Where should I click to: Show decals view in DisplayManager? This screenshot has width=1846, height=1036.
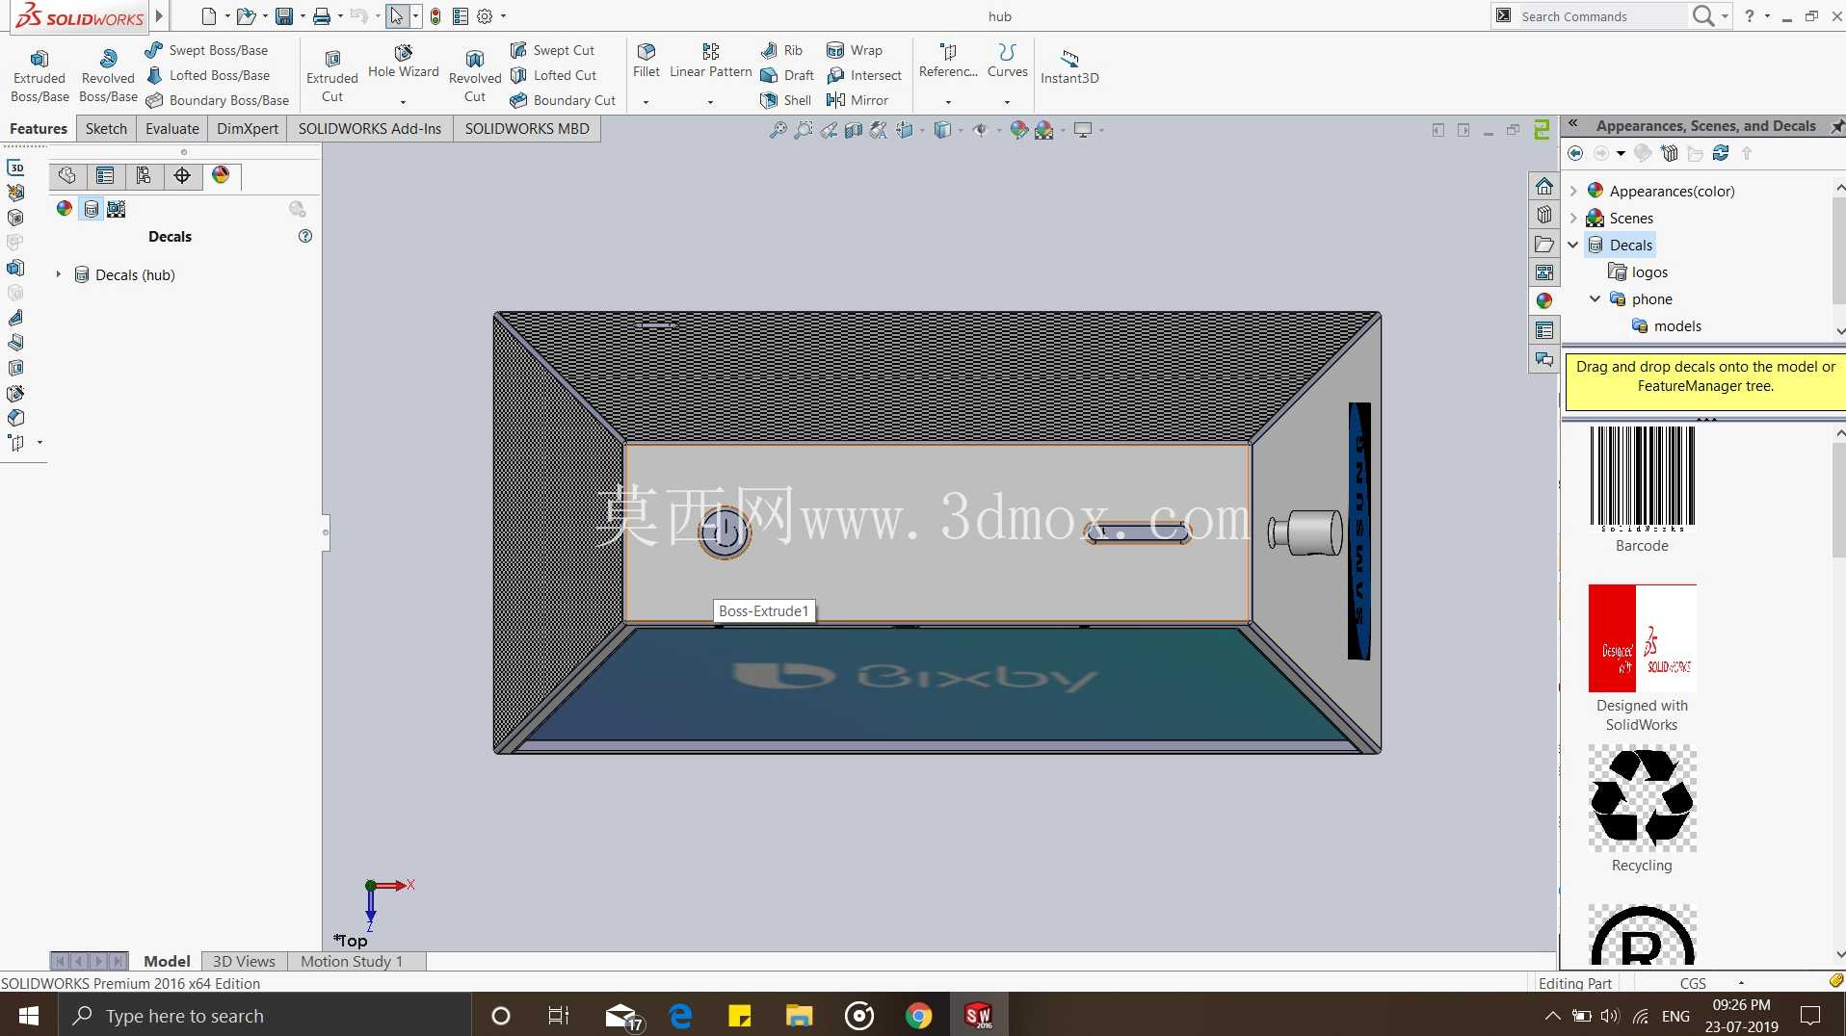(91, 209)
